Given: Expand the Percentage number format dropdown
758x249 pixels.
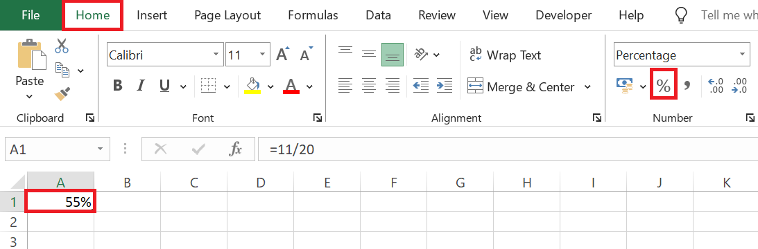Looking at the screenshot, I should pyautogui.click(x=741, y=55).
